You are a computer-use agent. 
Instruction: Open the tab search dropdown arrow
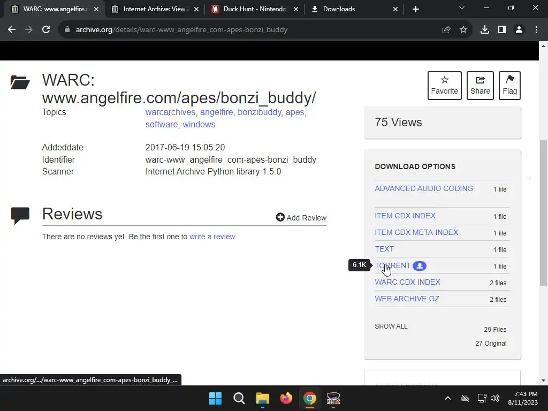[462, 7]
